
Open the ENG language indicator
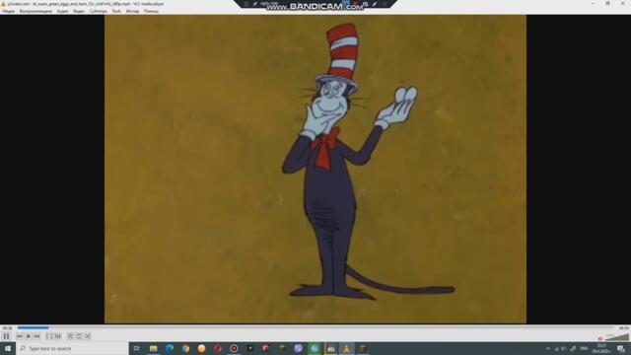[584, 348]
